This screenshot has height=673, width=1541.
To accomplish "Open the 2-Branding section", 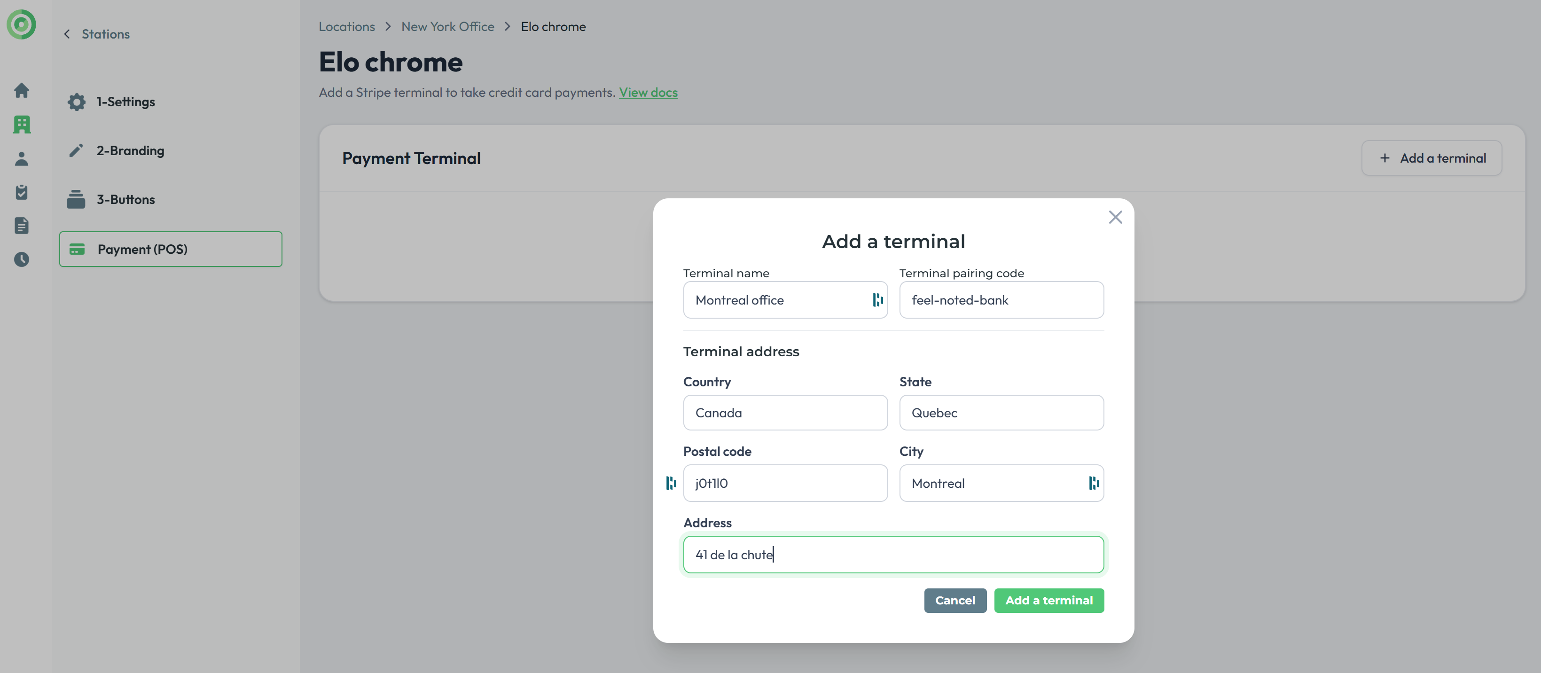I will [x=130, y=151].
